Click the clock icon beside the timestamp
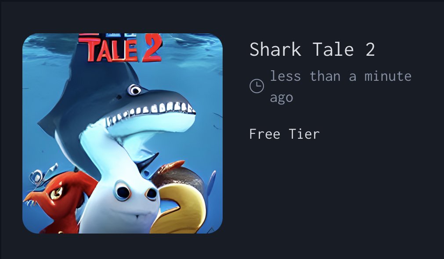Image resolution: width=444 pixels, height=259 pixels. click(x=256, y=86)
